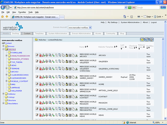Click the edit icon for MERCEDES WORLD ARCHIV
Image resolution: width=167 pixels, height=125 pixels.
[x=37, y=55]
